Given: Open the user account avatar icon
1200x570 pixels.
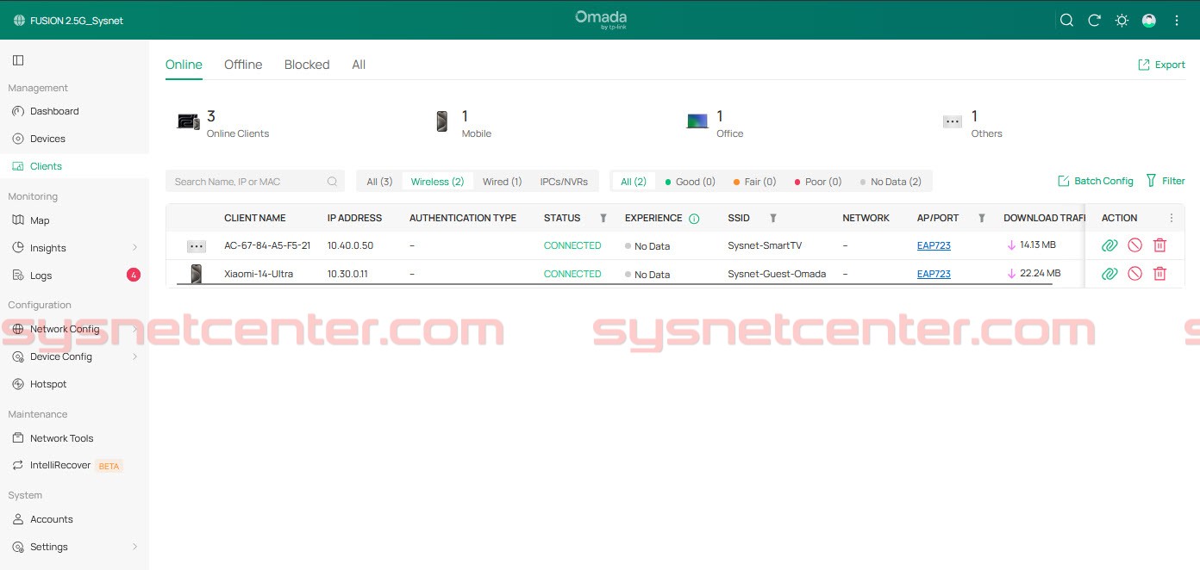Looking at the screenshot, I should pos(1149,21).
